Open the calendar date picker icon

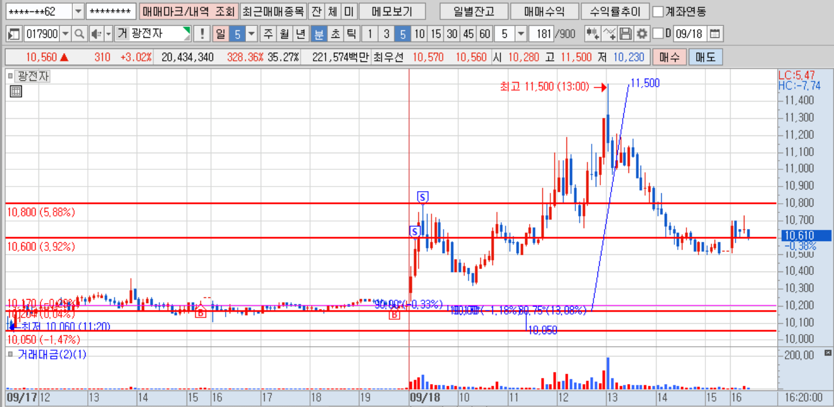[x=715, y=34]
